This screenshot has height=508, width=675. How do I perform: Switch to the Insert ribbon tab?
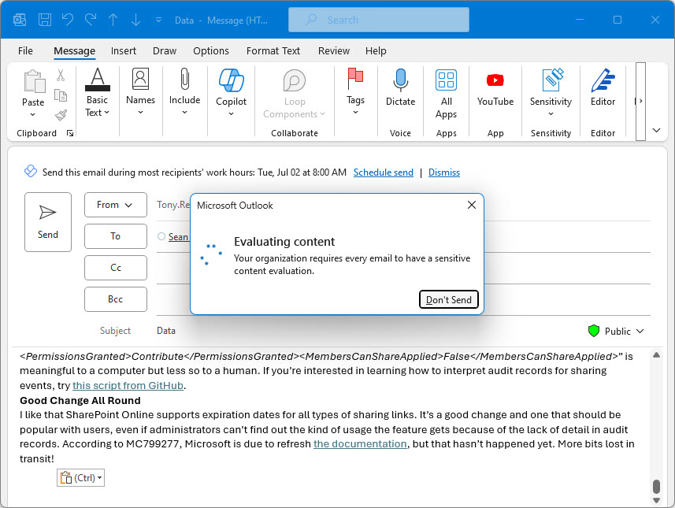(x=124, y=50)
